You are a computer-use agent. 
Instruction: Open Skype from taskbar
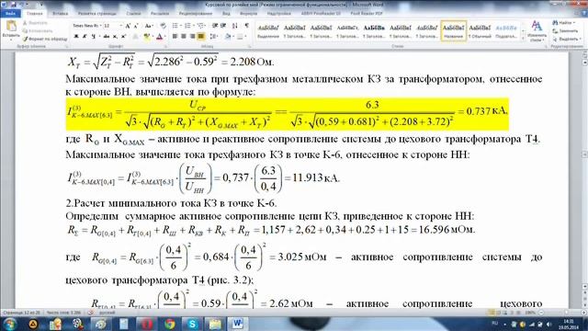192,324
